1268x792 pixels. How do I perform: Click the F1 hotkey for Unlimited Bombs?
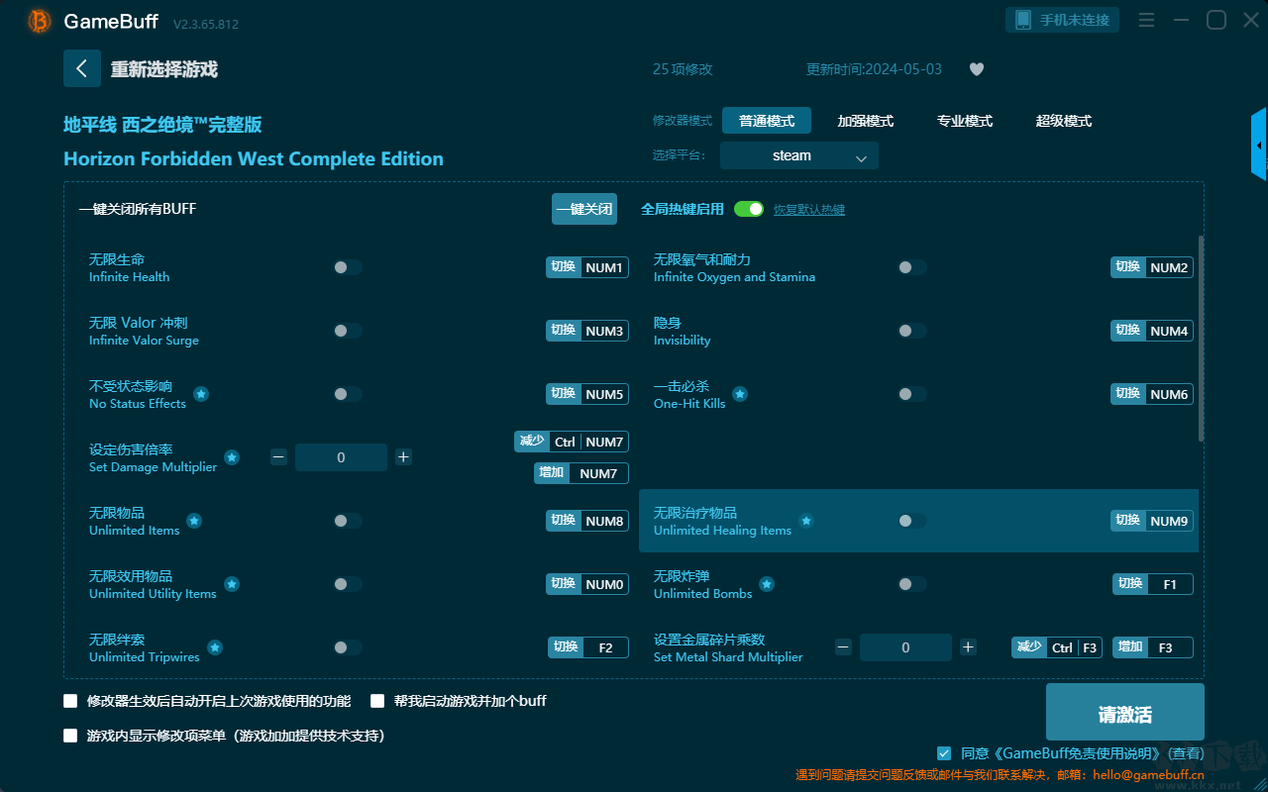(x=1153, y=584)
